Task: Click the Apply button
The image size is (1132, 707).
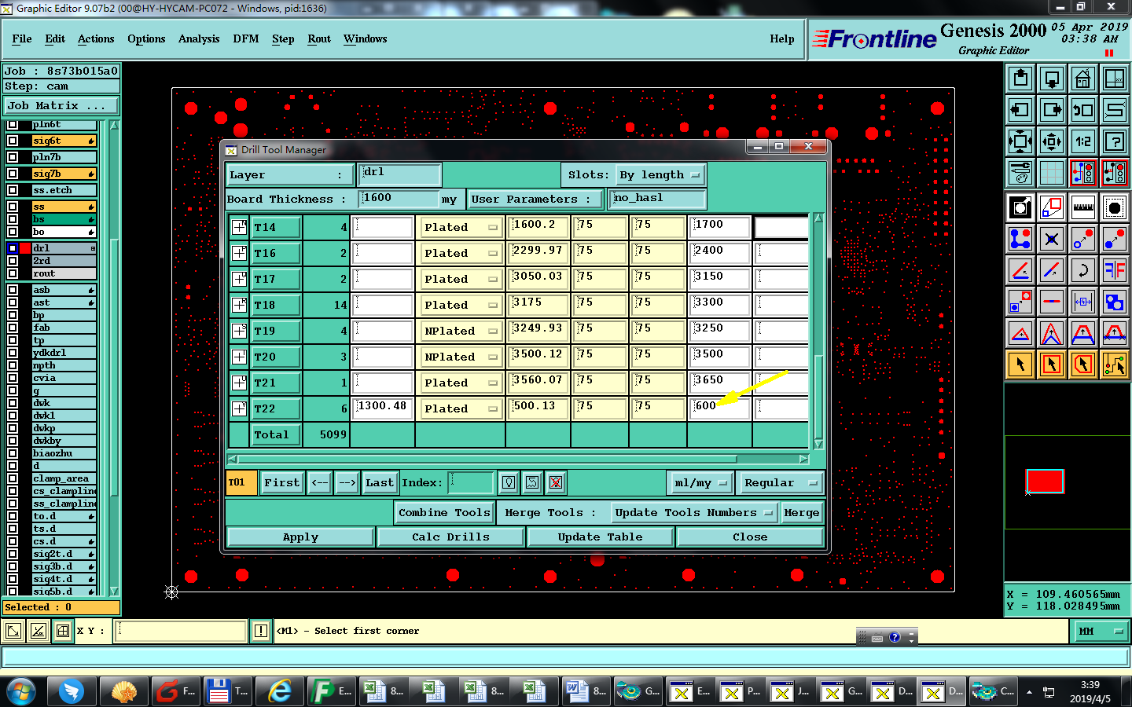Action: tap(300, 537)
